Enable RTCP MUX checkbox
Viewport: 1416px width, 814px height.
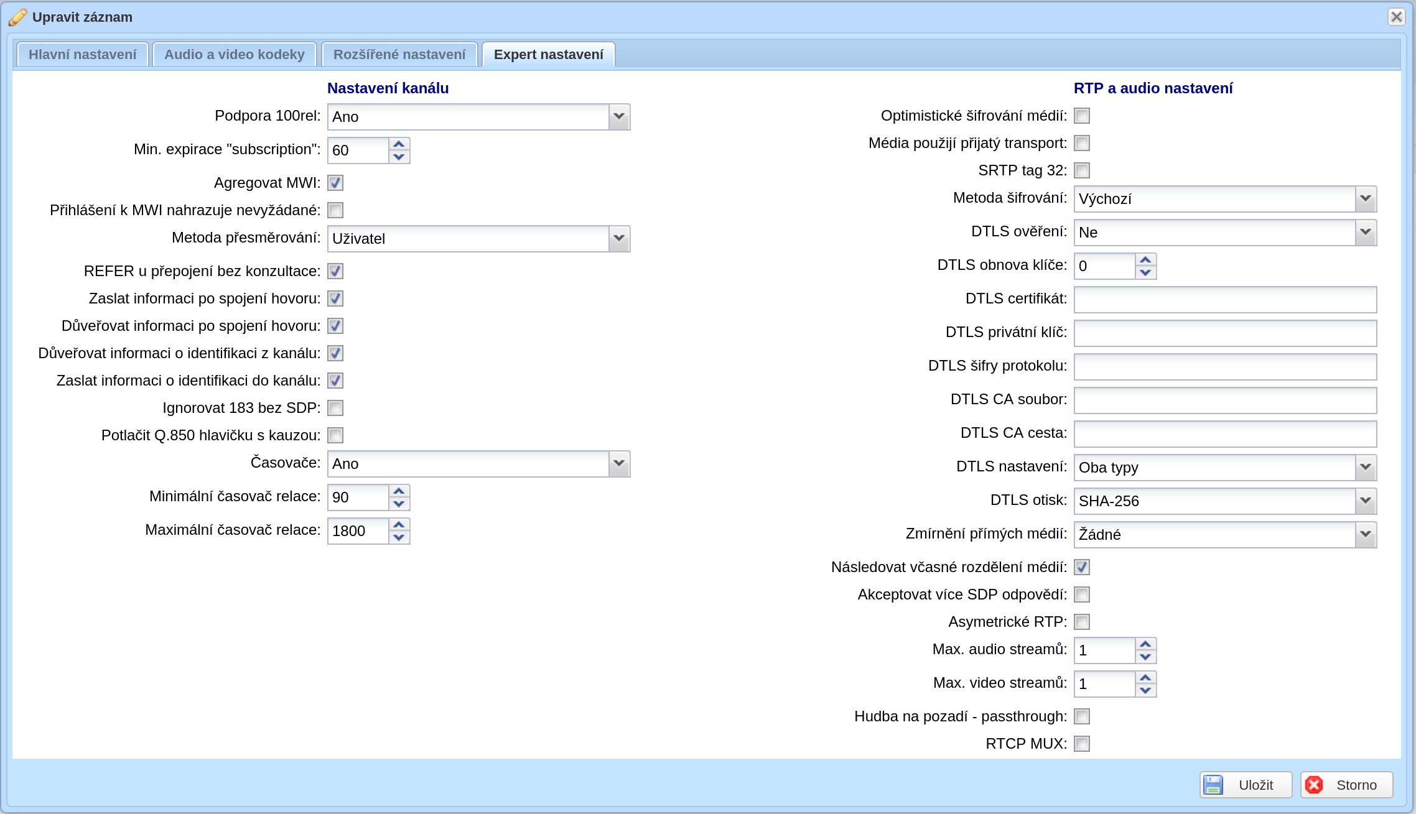coord(1082,744)
